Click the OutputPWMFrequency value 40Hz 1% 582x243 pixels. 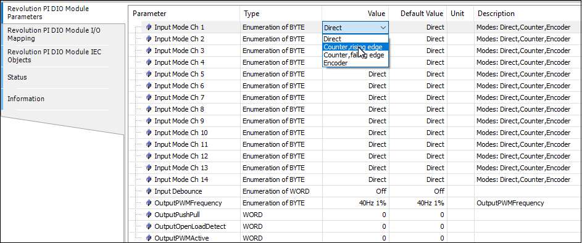tap(355, 204)
